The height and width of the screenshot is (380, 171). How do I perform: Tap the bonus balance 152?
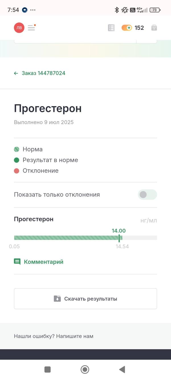139,28
